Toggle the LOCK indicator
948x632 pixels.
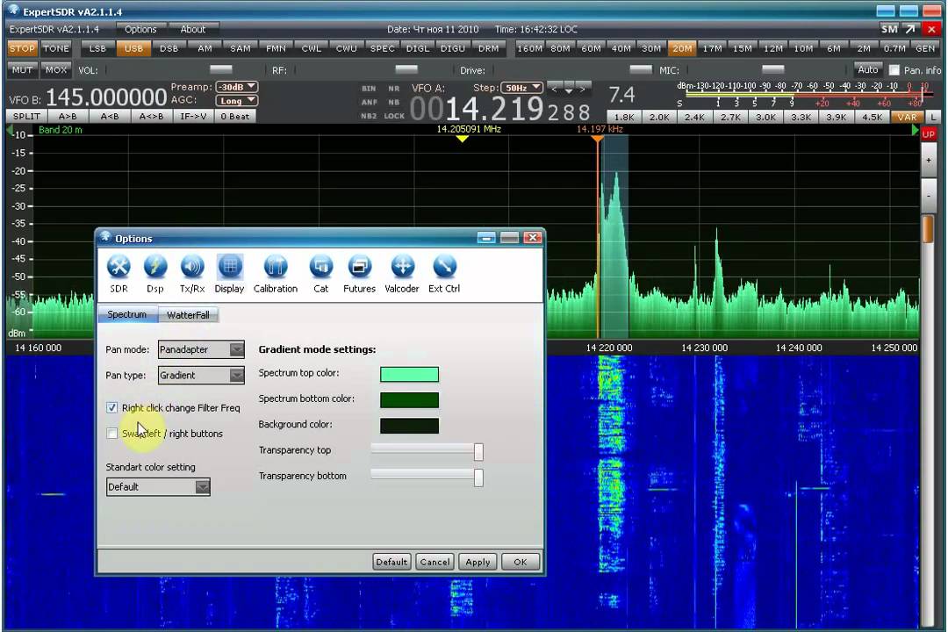click(394, 116)
